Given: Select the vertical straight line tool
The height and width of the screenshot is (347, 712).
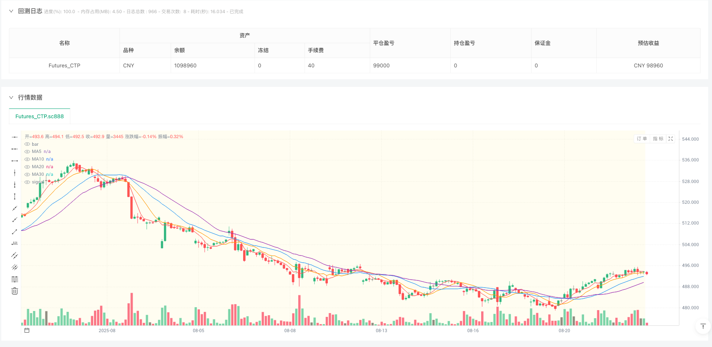Looking at the screenshot, I should tap(14, 172).
